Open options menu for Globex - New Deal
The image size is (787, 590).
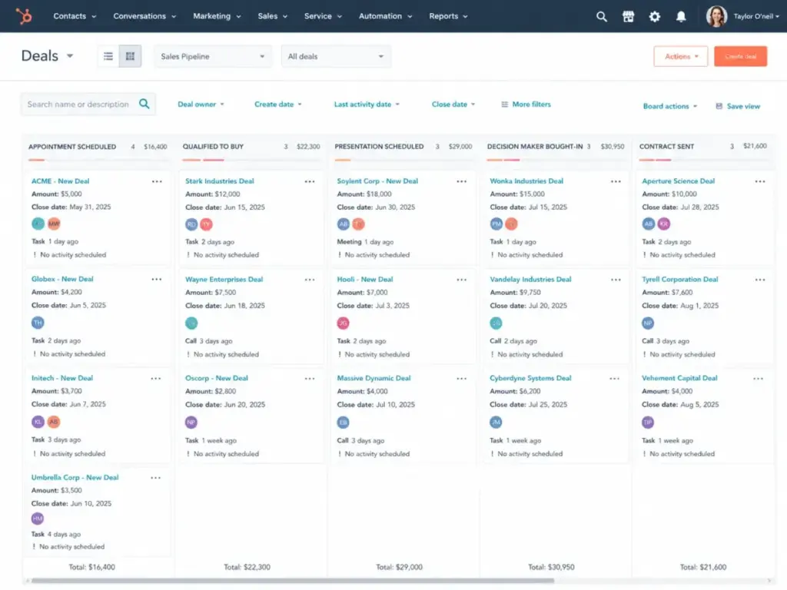(157, 280)
